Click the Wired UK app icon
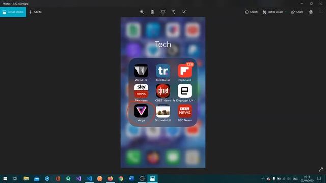 point(141,71)
